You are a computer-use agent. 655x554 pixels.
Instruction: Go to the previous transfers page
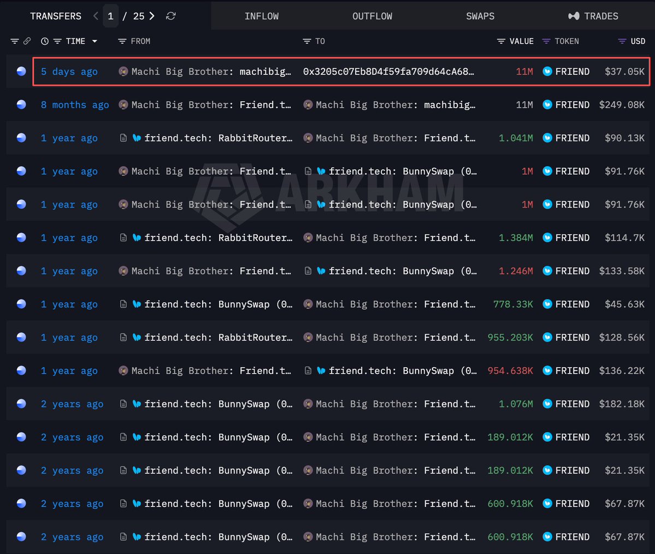click(96, 16)
